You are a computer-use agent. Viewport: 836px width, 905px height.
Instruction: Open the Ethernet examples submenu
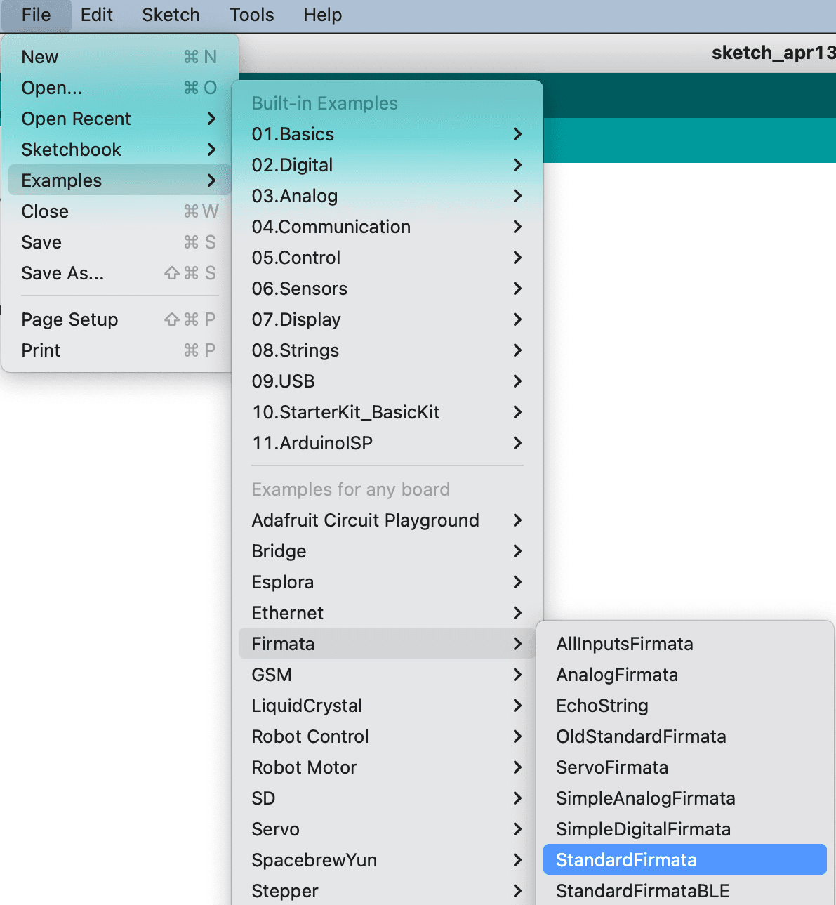point(387,613)
